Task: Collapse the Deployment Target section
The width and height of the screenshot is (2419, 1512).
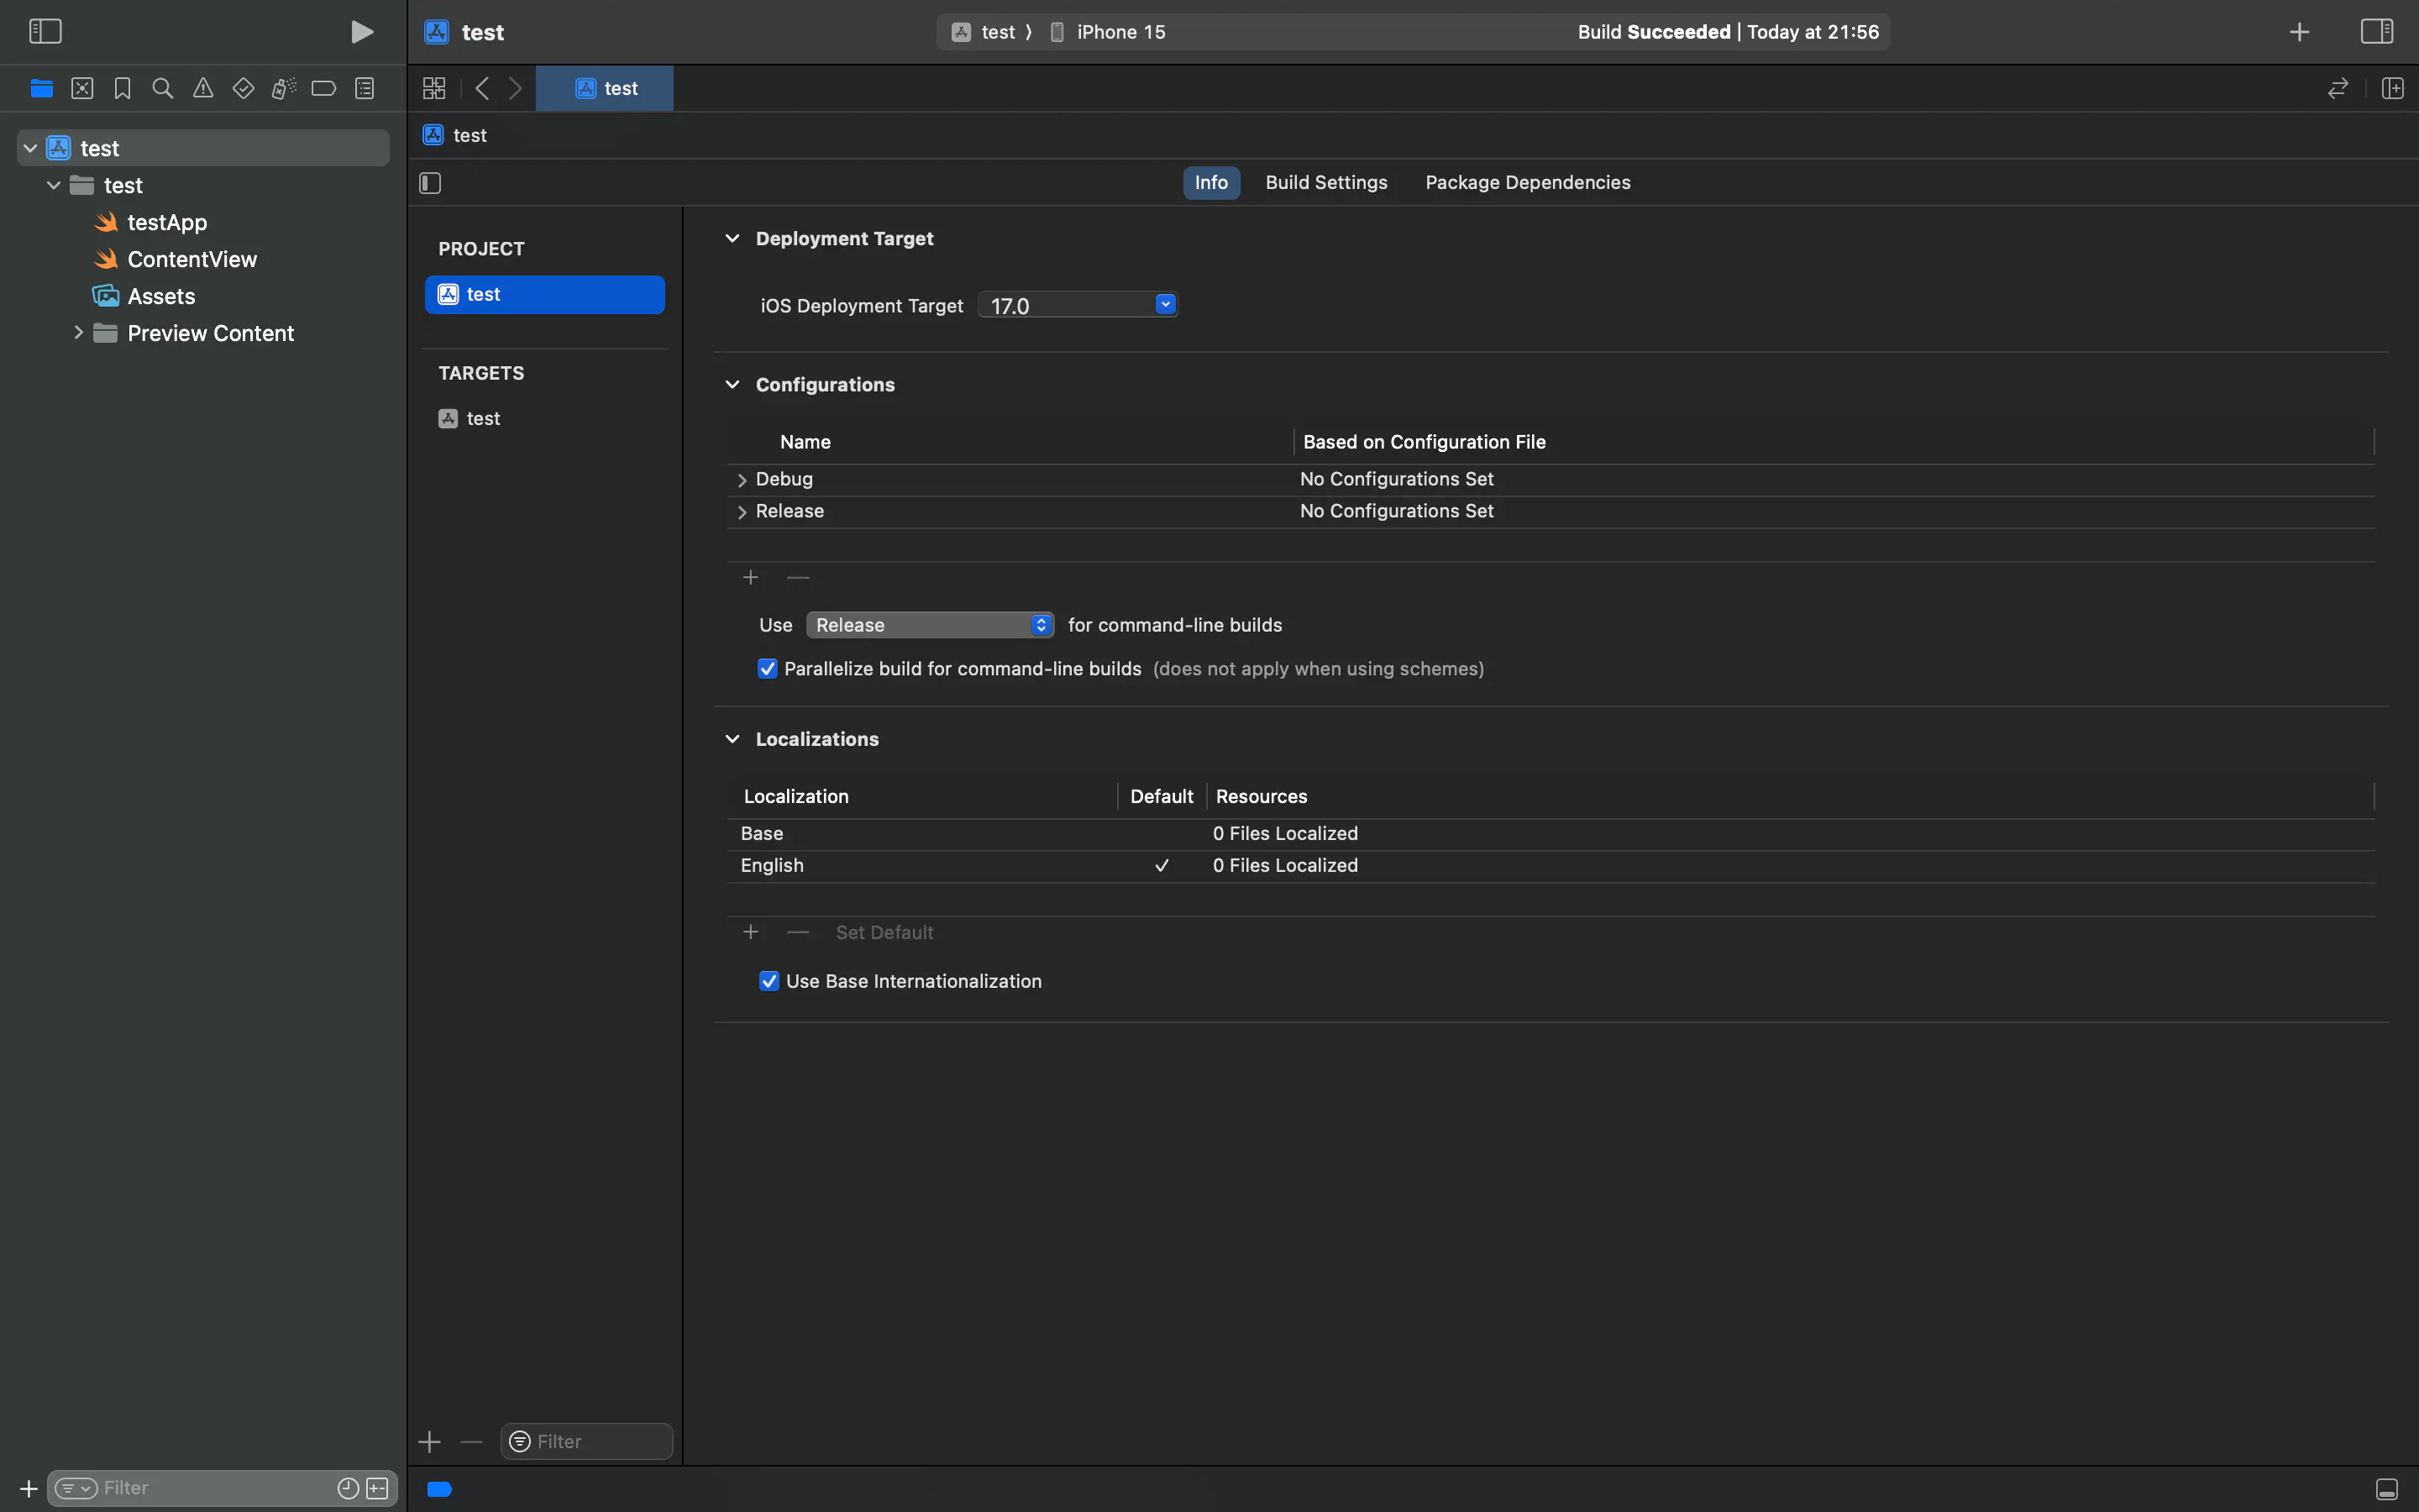Action: [732, 238]
